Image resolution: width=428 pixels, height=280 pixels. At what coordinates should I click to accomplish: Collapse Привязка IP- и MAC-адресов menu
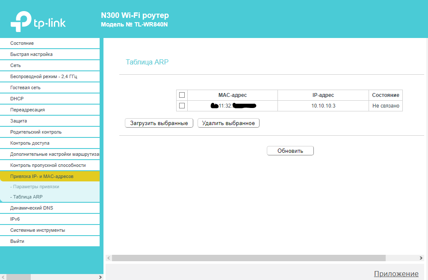point(50,177)
